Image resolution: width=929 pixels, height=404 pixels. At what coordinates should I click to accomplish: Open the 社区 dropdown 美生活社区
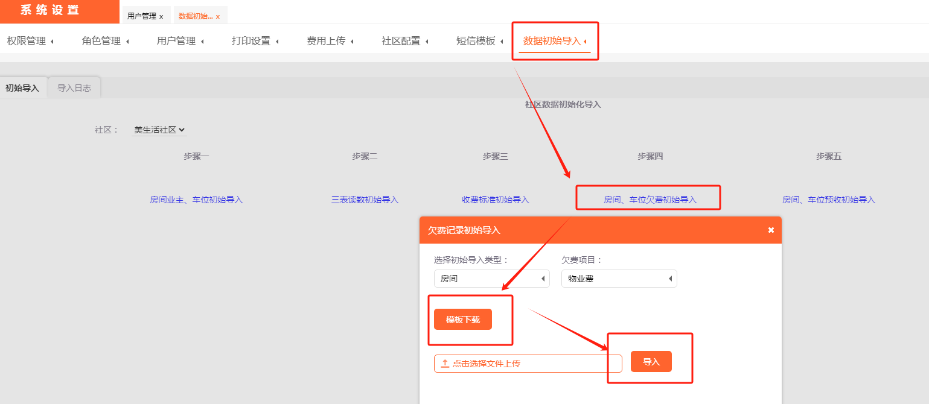(159, 130)
